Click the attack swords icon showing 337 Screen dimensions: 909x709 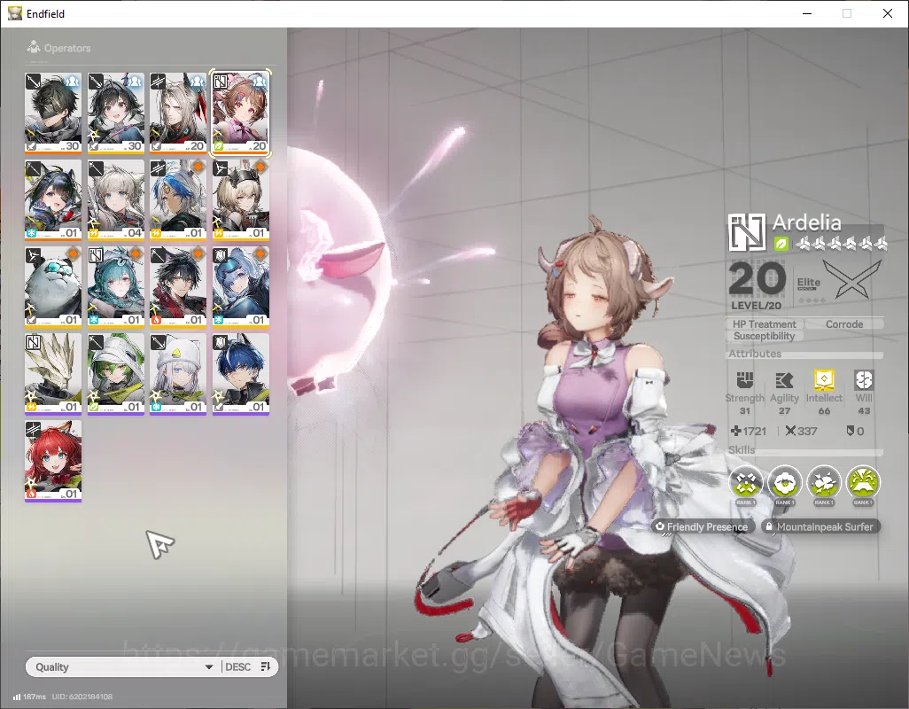click(x=790, y=431)
